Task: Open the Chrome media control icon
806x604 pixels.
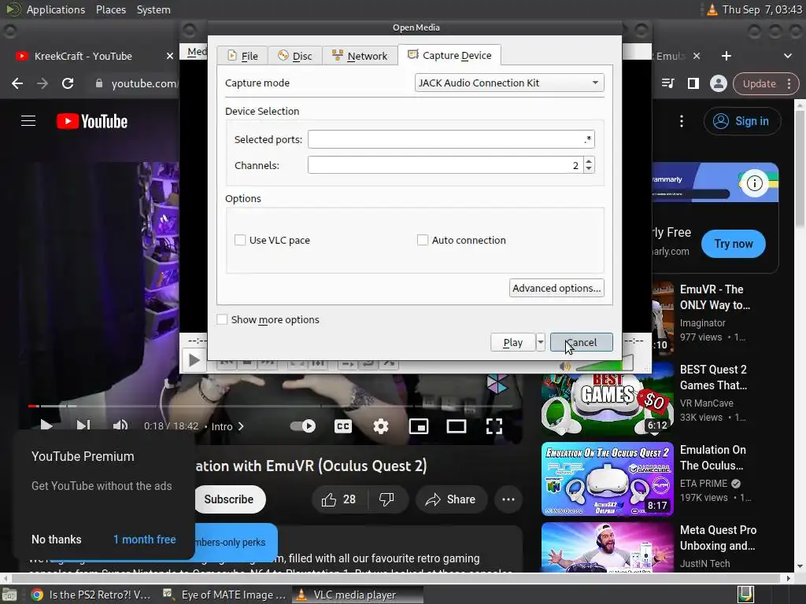Action: 667,83
